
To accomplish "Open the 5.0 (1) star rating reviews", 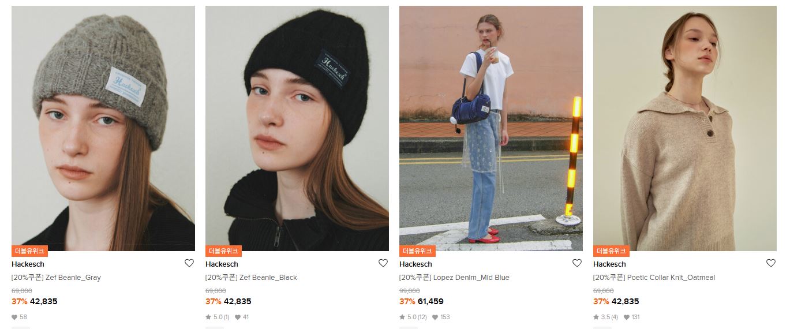I will pyautogui.click(x=218, y=317).
